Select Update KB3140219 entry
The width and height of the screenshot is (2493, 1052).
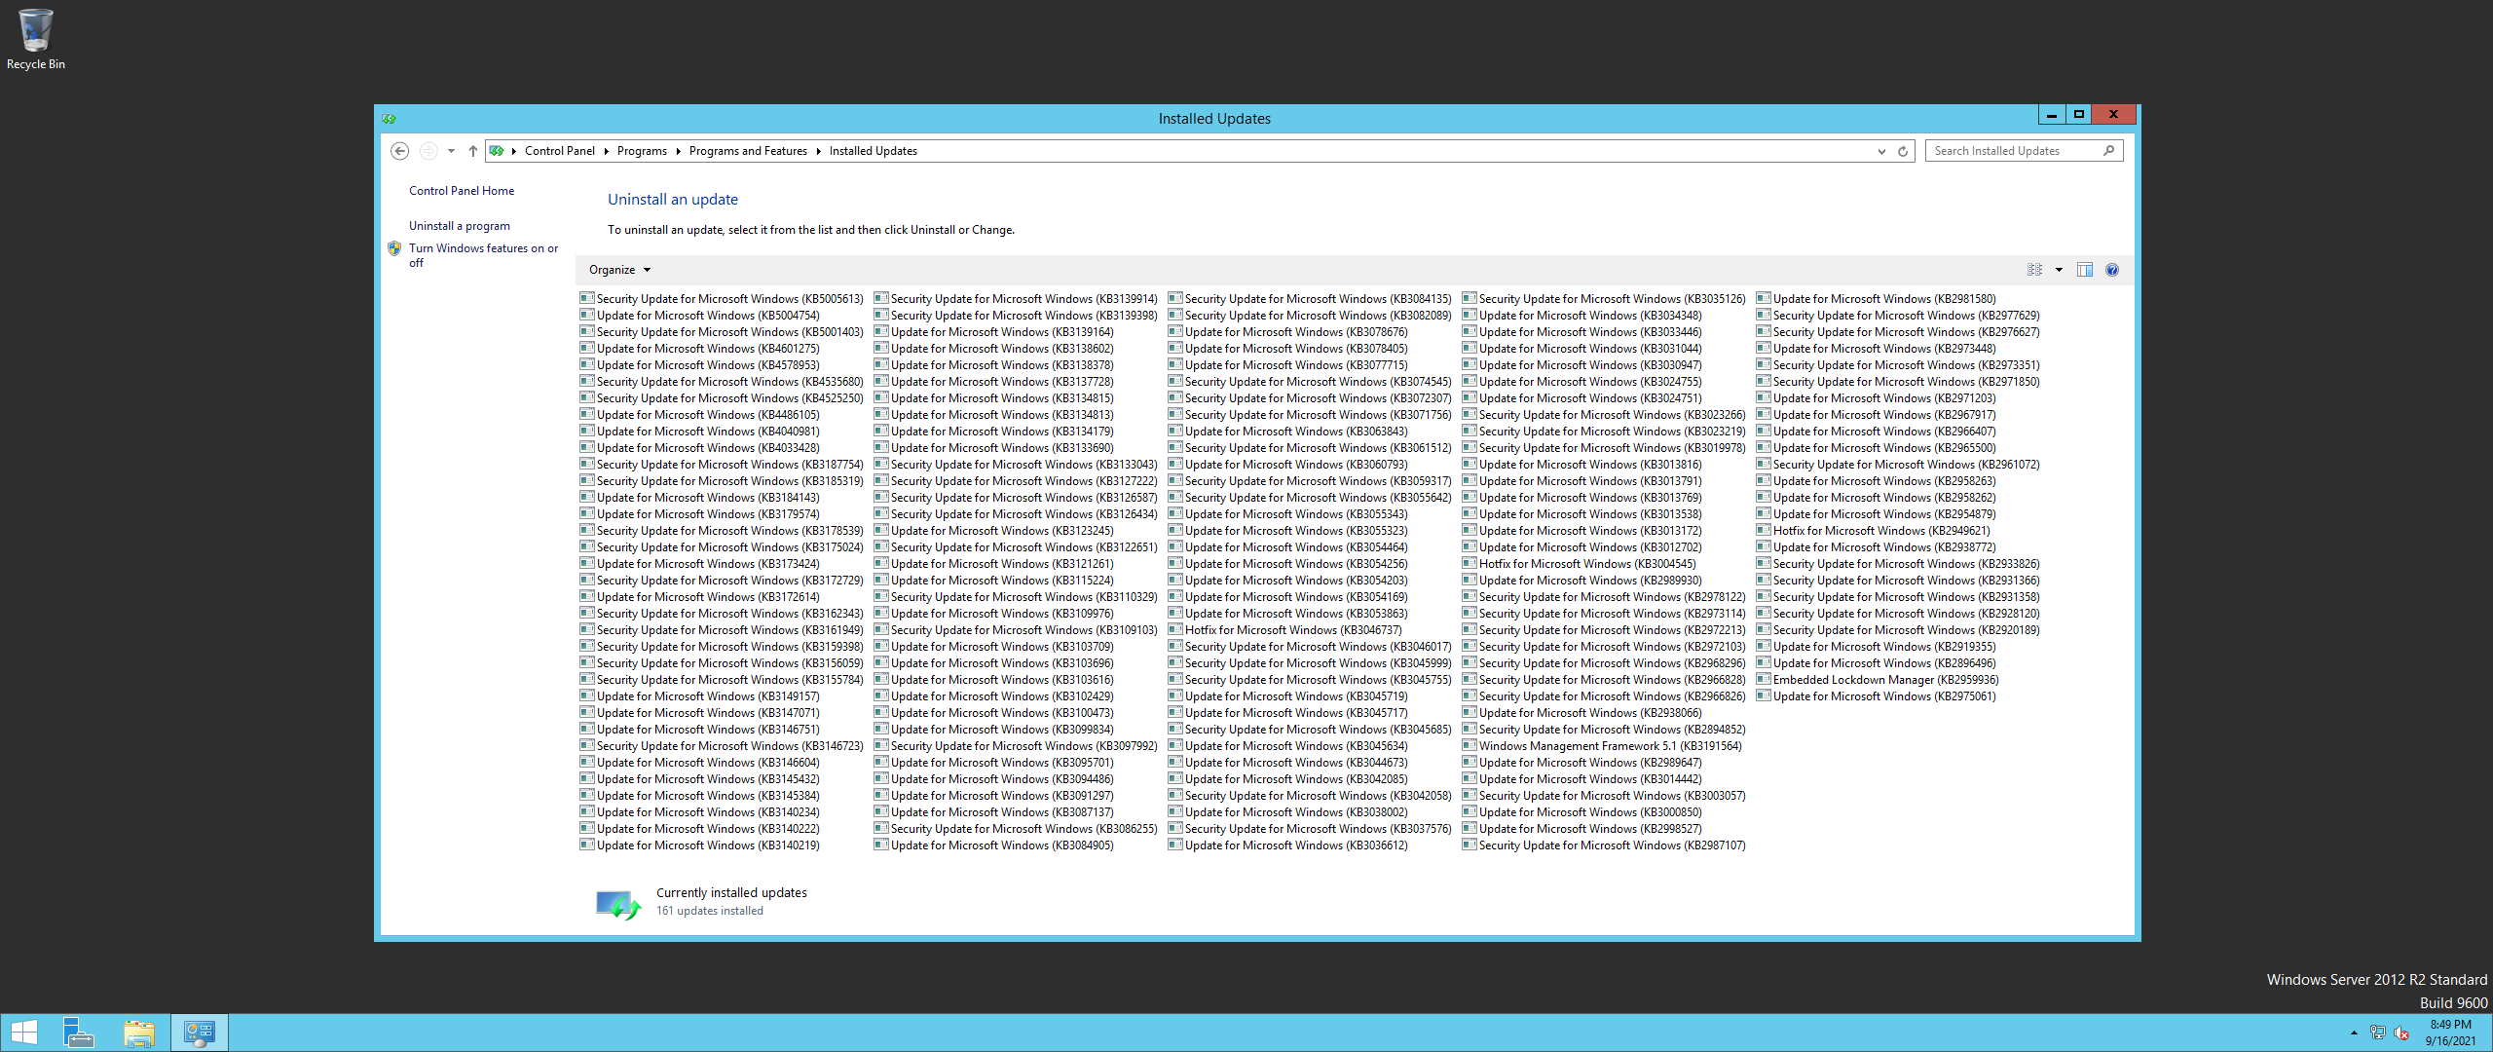[x=700, y=845]
